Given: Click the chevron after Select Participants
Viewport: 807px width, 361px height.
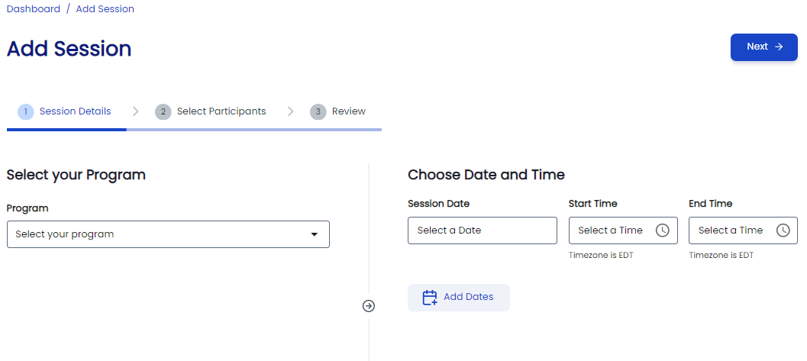Looking at the screenshot, I should click(x=290, y=111).
